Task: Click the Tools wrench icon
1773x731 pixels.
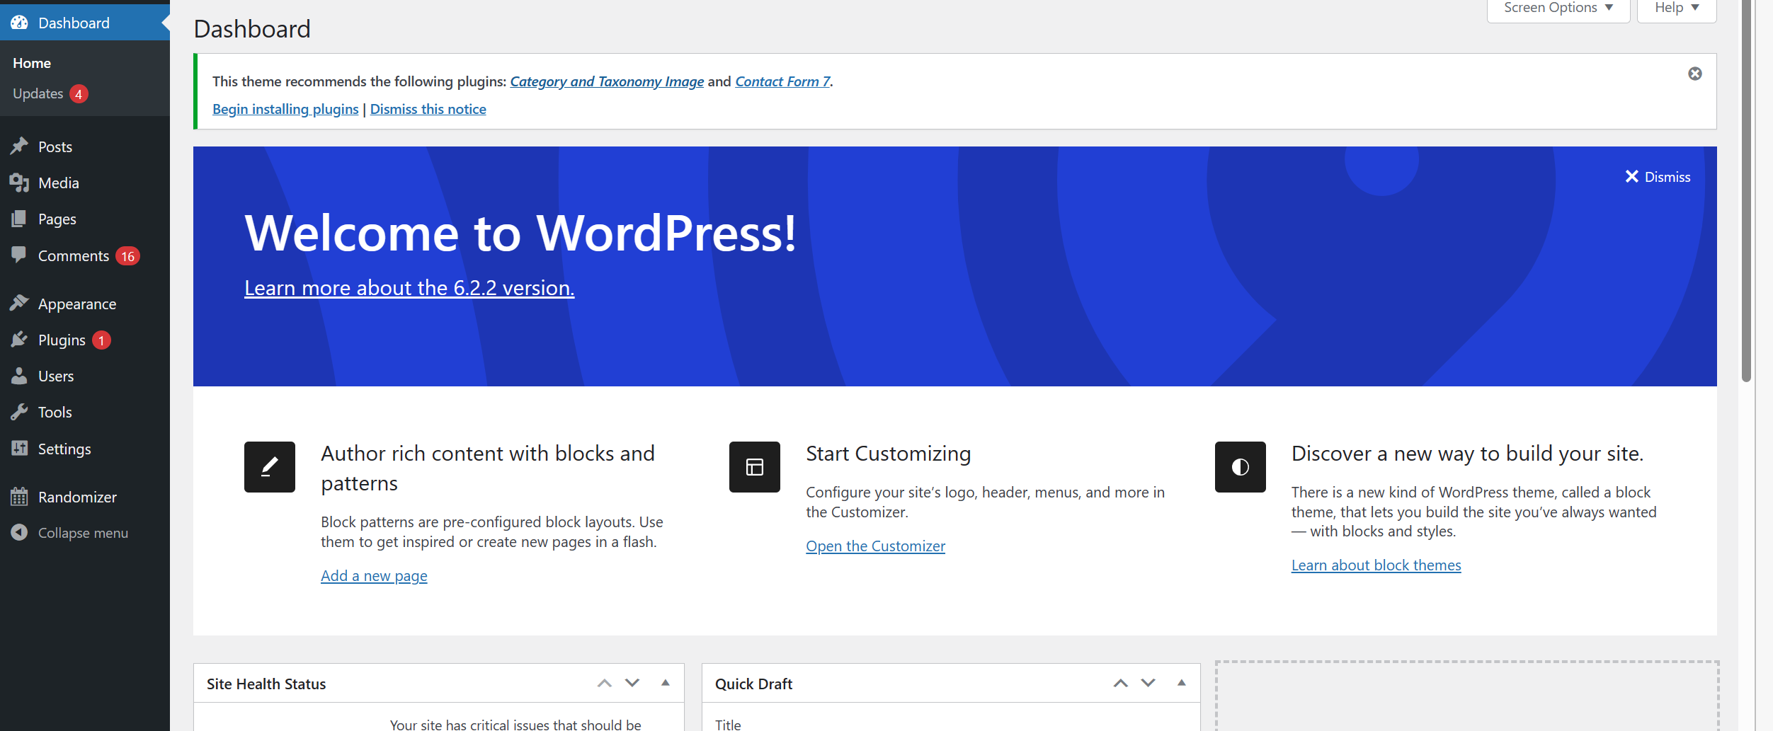Action: pyautogui.click(x=19, y=412)
